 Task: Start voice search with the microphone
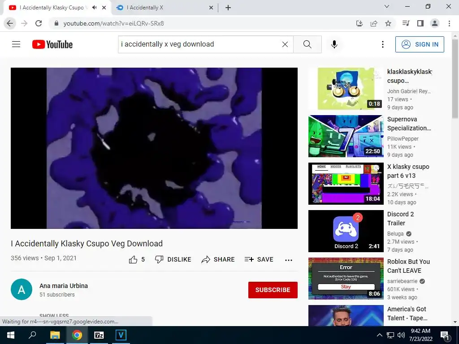[334, 44]
